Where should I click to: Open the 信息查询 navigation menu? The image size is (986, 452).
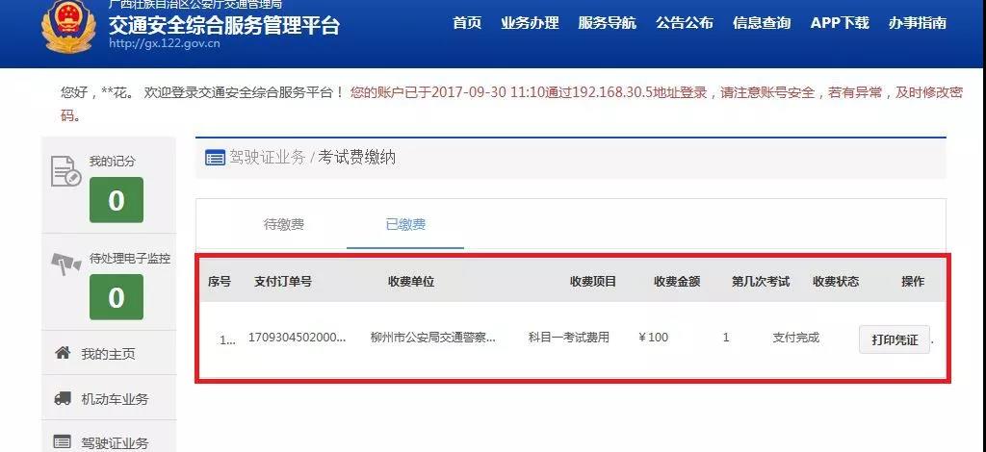pyautogui.click(x=762, y=23)
